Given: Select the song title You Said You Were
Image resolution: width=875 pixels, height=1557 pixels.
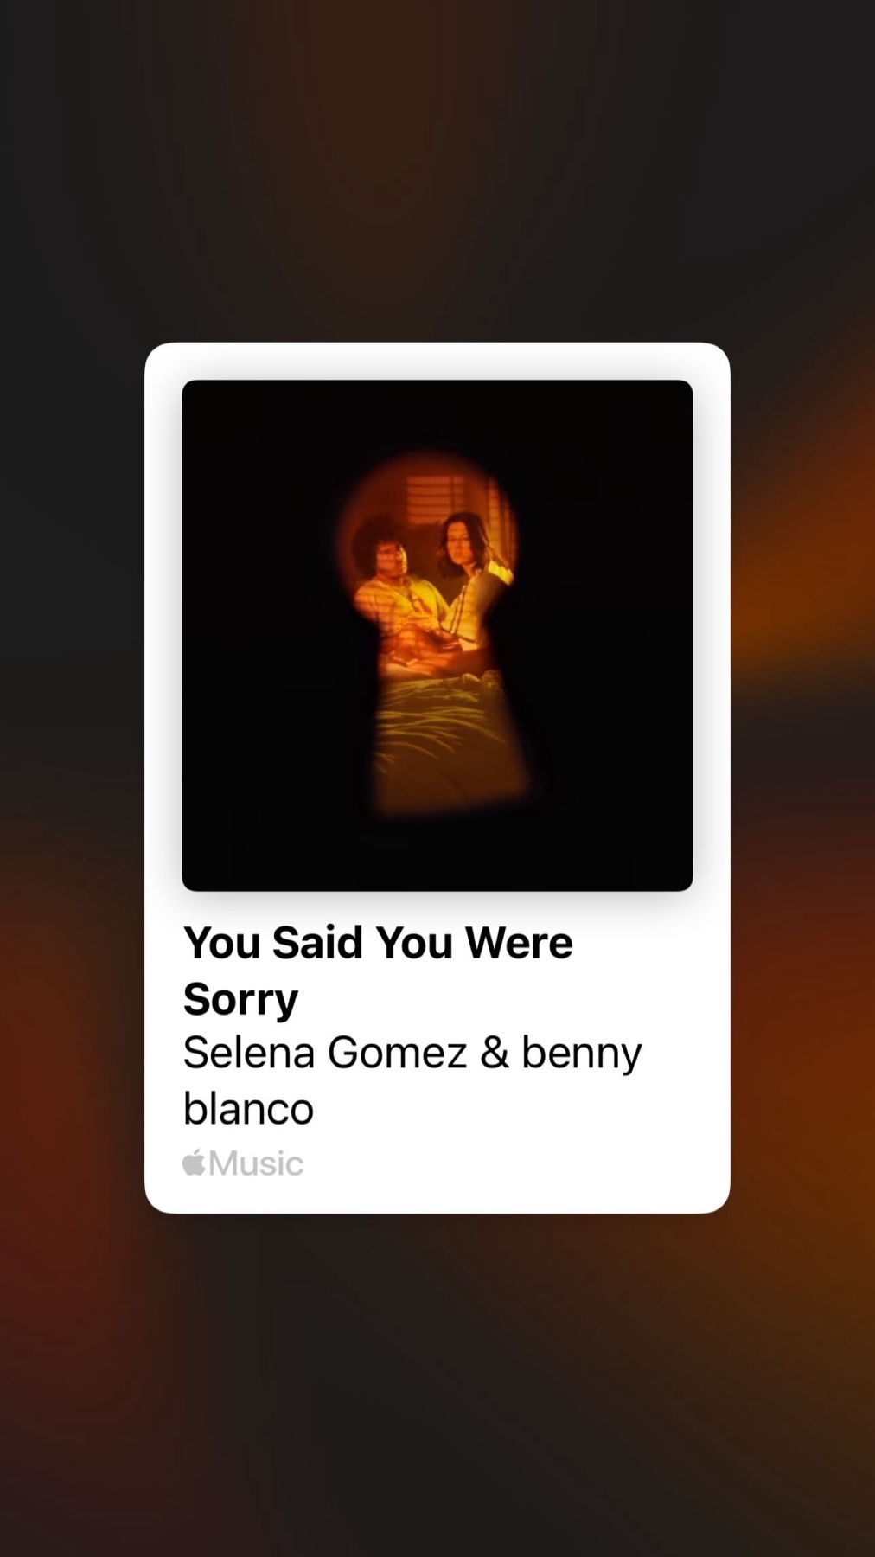Looking at the screenshot, I should 378,942.
